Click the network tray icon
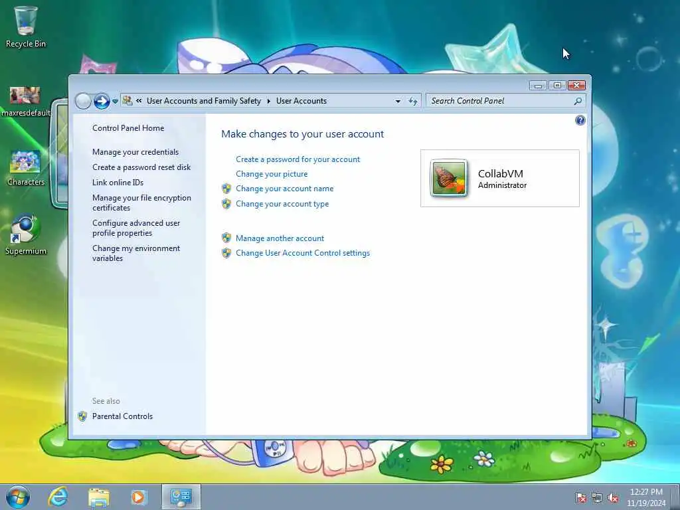This screenshot has width=680, height=510. (597, 497)
